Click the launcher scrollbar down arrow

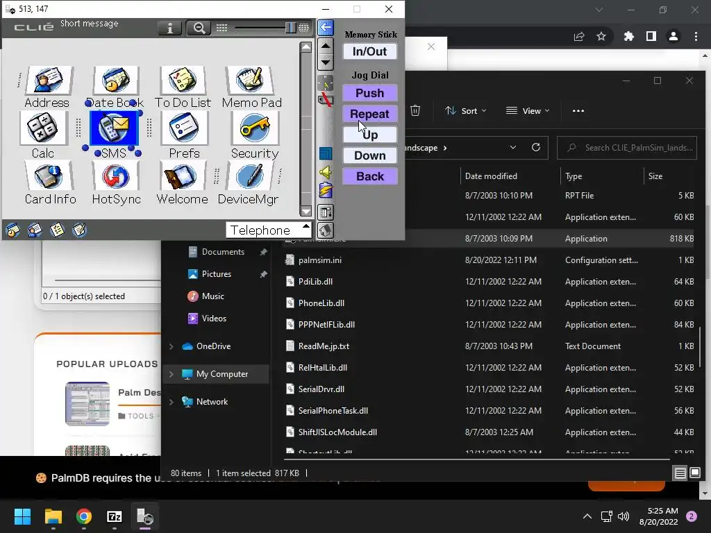tap(306, 211)
